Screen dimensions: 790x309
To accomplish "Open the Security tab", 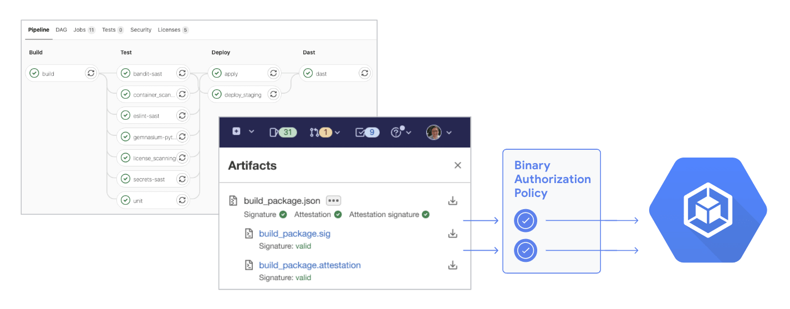I will pos(141,30).
